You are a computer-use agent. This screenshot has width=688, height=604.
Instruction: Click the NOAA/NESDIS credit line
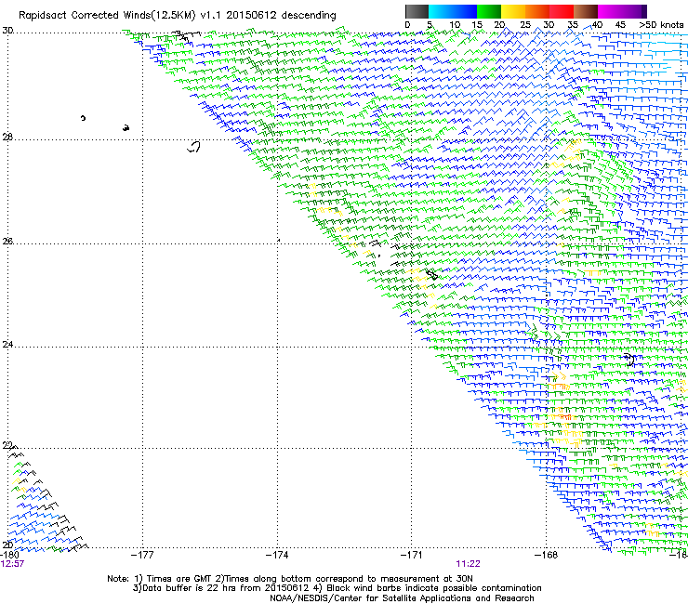pos(402,598)
